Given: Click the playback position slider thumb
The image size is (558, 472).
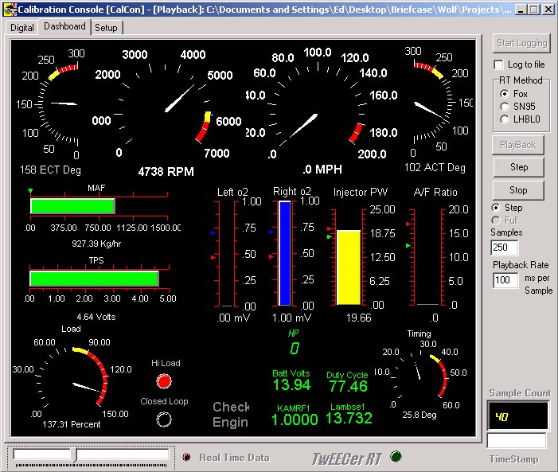Looking at the screenshot, I should coord(74,455).
